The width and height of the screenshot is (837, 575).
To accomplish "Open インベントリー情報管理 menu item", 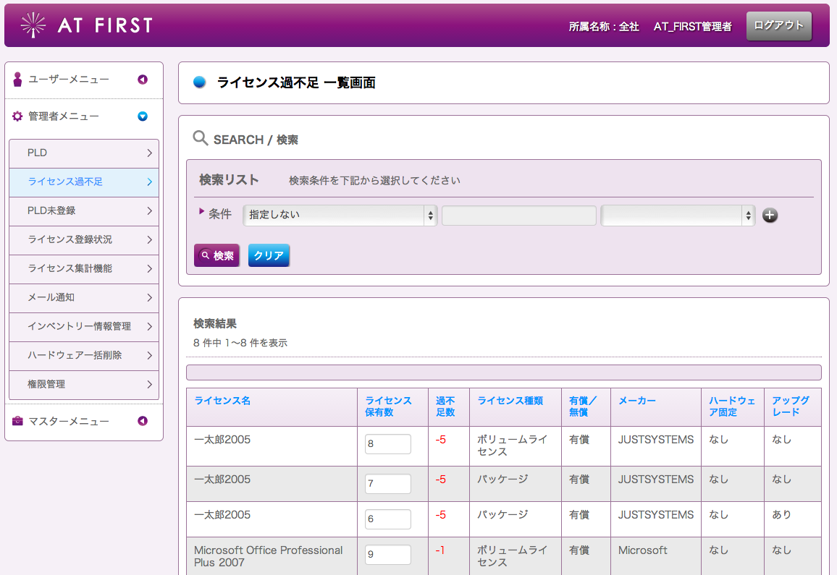I will [84, 326].
